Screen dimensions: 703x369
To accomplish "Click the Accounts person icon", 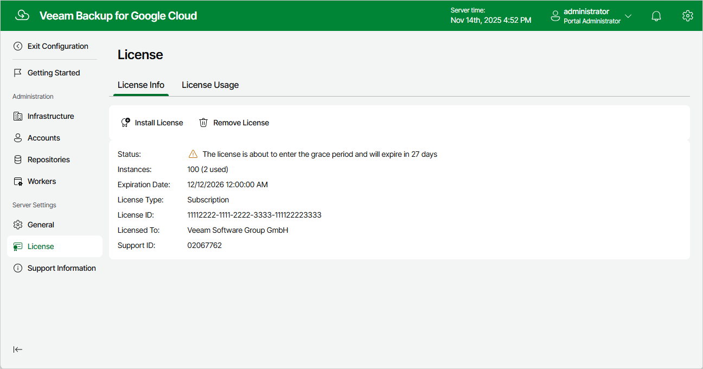I will [x=18, y=138].
